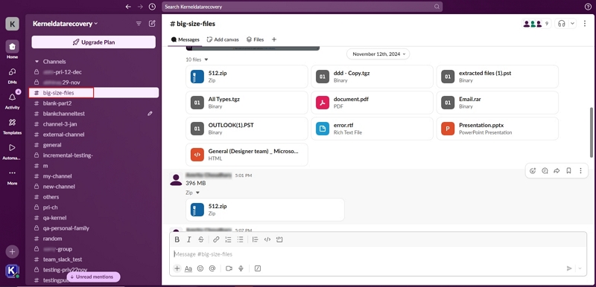
Task: Go forward using the forward arrow
Action: [x=140, y=7]
